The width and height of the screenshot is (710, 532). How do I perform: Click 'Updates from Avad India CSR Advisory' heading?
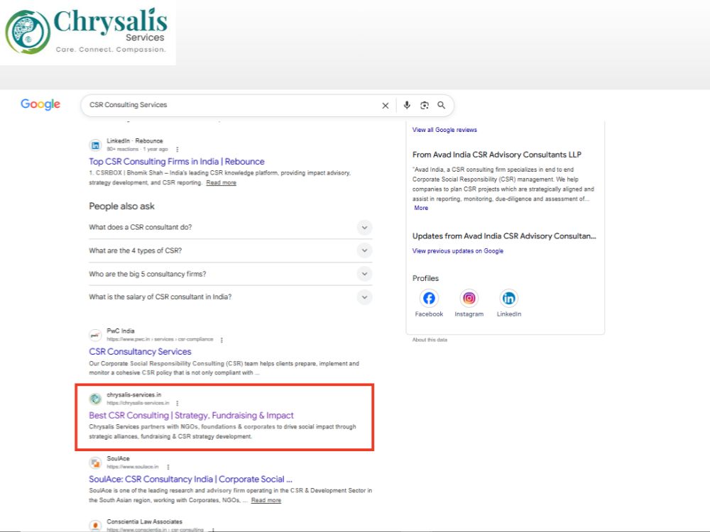pyautogui.click(x=504, y=236)
